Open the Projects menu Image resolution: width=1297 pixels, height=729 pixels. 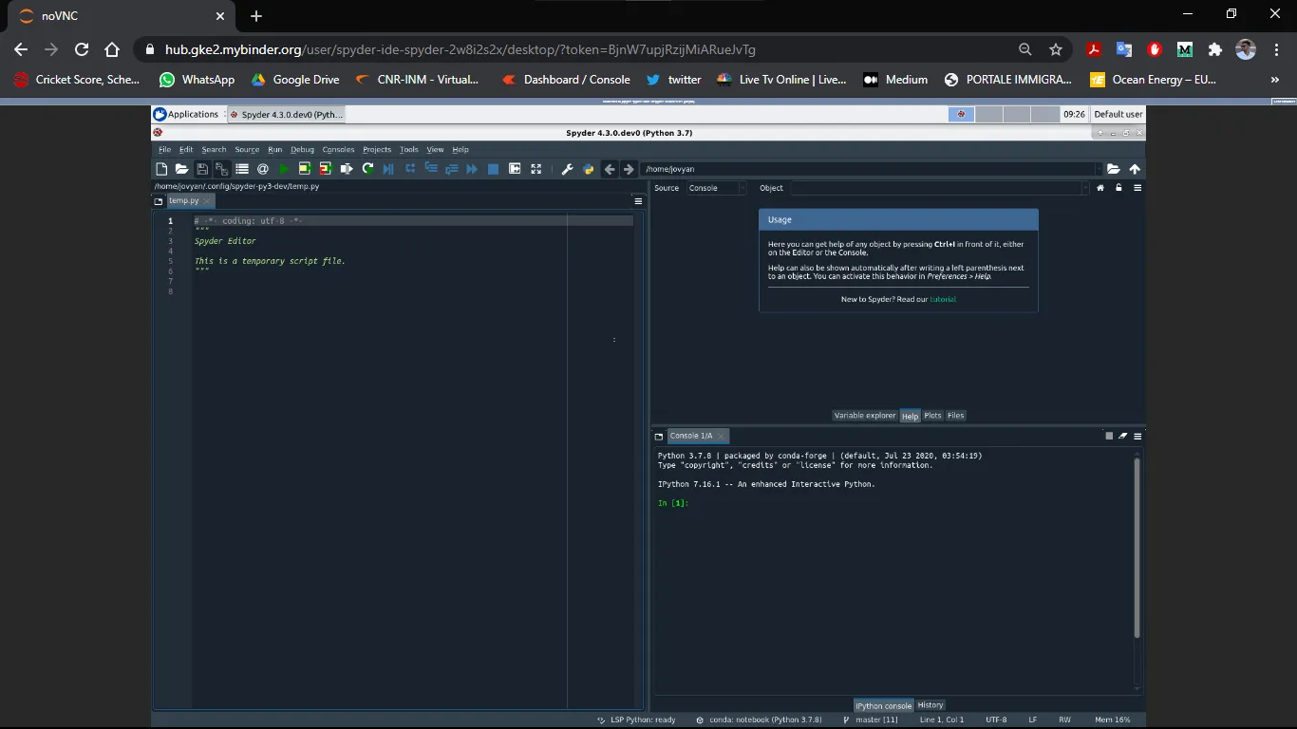tap(377, 149)
